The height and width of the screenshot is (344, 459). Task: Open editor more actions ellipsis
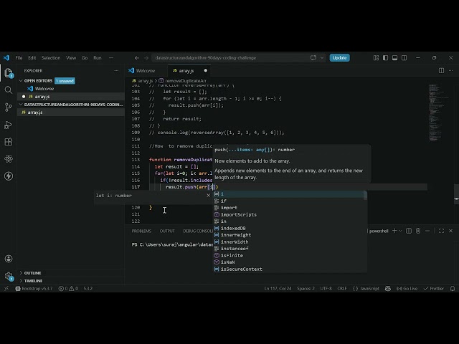451,70
